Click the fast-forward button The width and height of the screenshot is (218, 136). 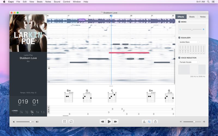click(115, 122)
